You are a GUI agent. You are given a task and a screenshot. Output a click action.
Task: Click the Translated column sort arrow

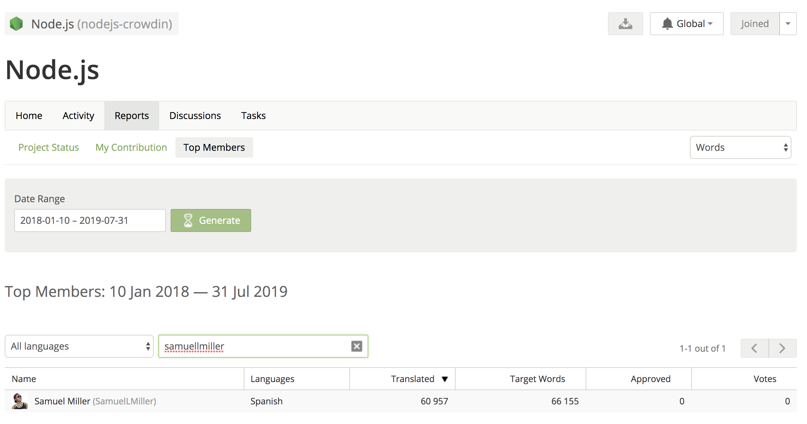click(x=445, y=379)
